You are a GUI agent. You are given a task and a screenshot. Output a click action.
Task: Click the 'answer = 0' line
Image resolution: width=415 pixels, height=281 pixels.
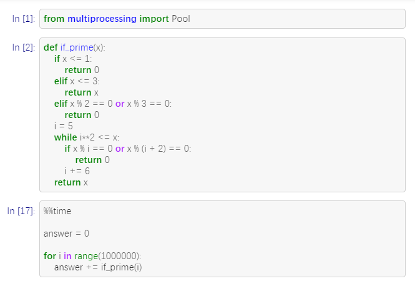[x=66, y=234]
